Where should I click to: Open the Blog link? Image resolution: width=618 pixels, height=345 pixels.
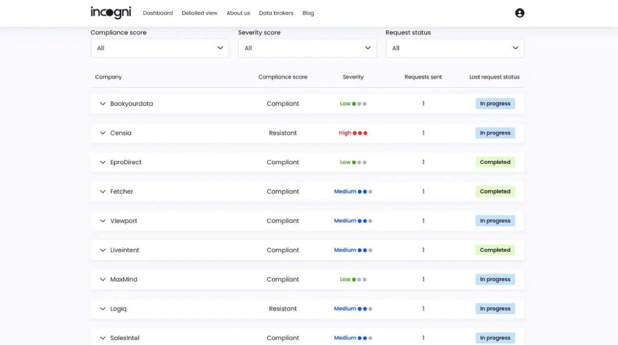pyautogui.click(x=308, y=13)
